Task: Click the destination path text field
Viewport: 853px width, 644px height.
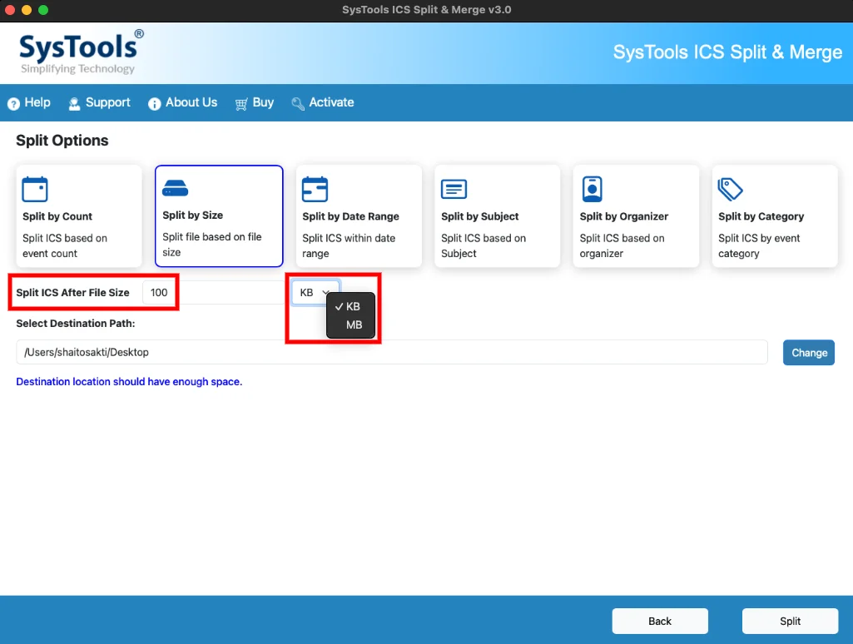Action: [392, 353]
